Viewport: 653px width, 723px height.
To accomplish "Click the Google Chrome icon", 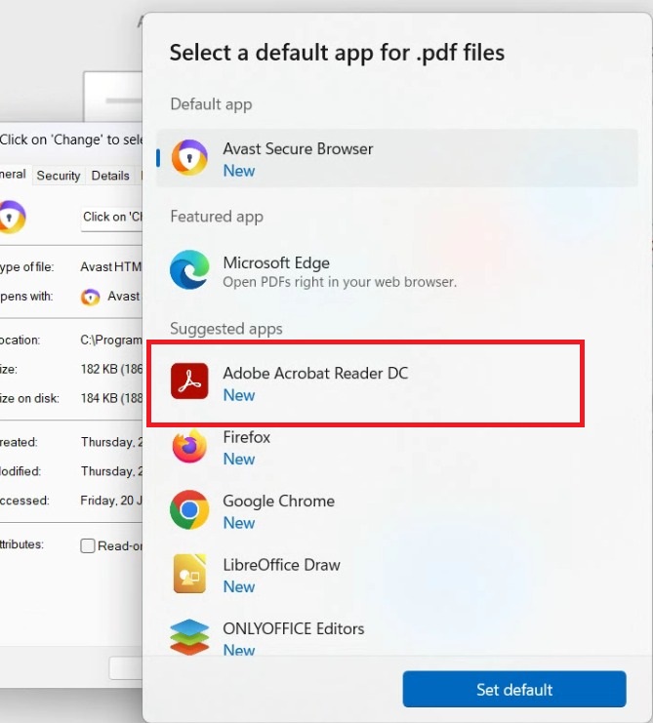I will coord(189,509).
